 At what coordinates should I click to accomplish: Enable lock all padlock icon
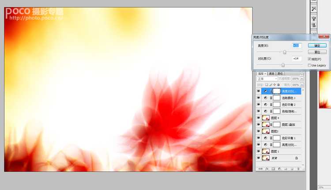click(x=278, y=84)
